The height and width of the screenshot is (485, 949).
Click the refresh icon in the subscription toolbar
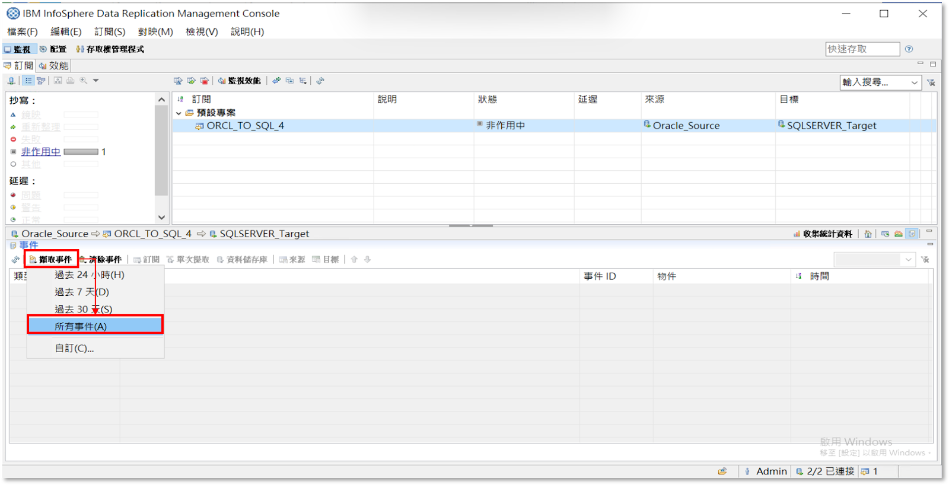coord(320,81)
